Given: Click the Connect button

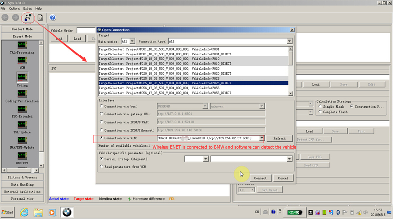Looking at the screenshot, I should pyautogui.click(x=260, y=178).
